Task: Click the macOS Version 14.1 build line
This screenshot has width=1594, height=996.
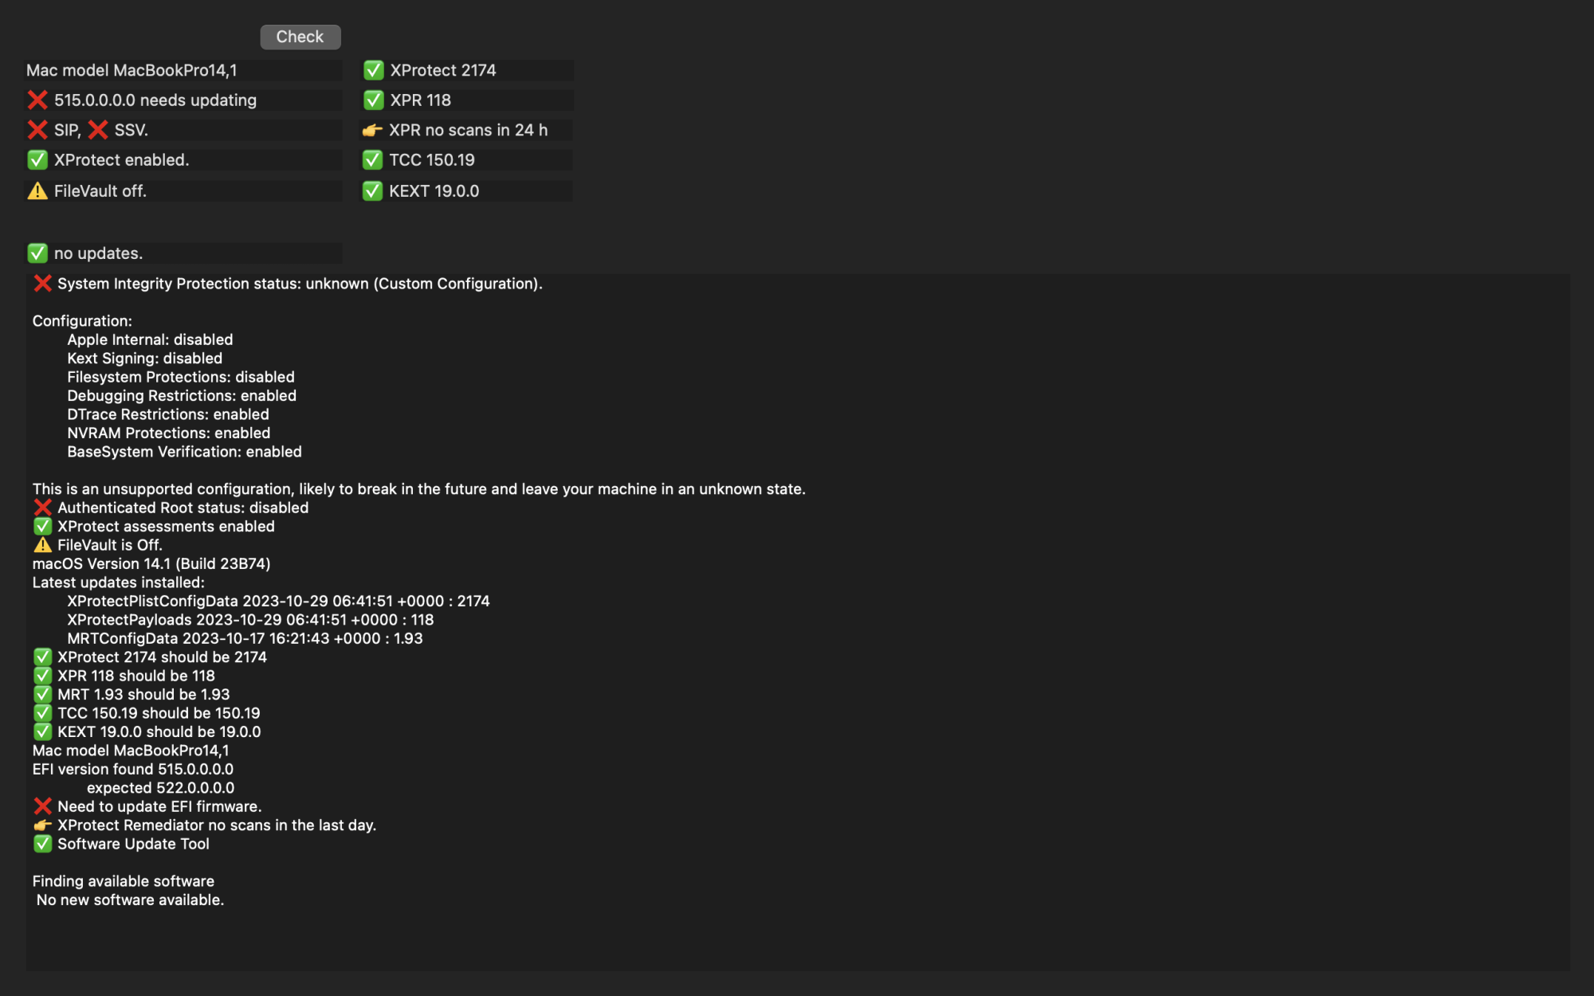Action: pos(151,564)
